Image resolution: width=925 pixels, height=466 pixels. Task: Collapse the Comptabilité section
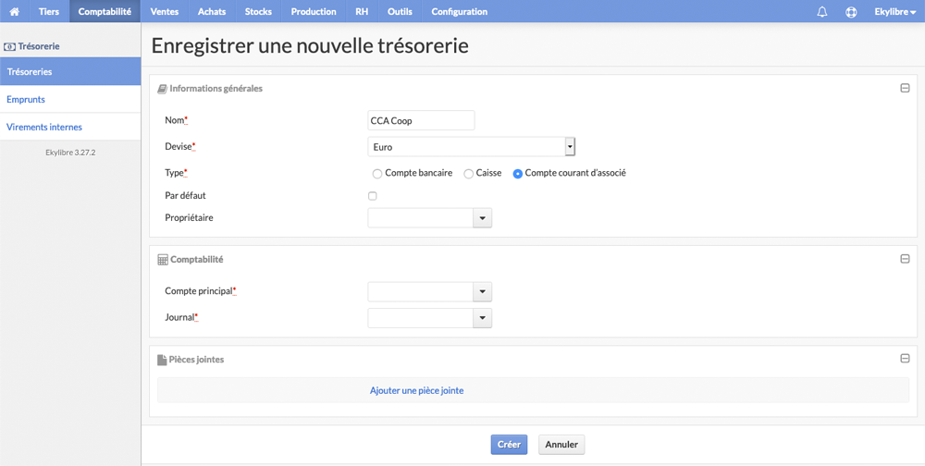(x=905, y=259)
